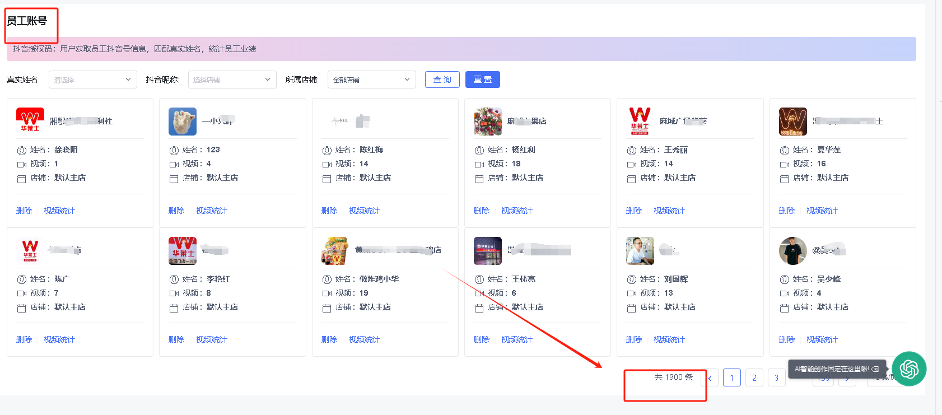The height and width of the screenshot is (415, 942).
Task: Open 视频统计 for 吴少峰
Action: [822, 339]
